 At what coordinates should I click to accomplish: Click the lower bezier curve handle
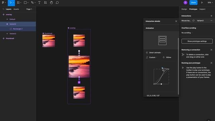pos(161,84)
